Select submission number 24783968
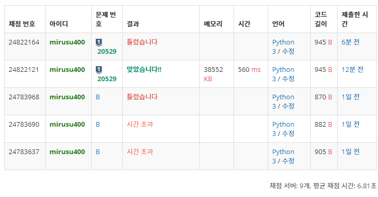This screenshot has height=197, width=378. pos(24,97)
